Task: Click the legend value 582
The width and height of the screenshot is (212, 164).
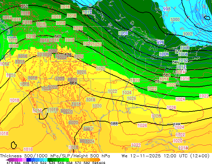Action: 87,163
